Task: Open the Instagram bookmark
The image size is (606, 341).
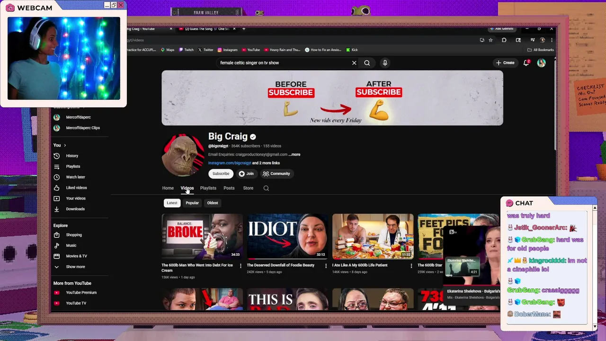Action: click(x=227, y=50)
